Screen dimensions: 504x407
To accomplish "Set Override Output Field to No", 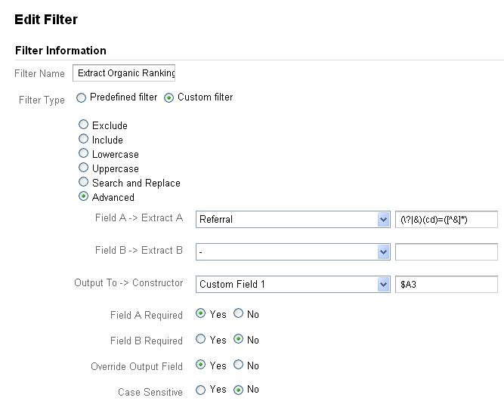I will (238, 365).
